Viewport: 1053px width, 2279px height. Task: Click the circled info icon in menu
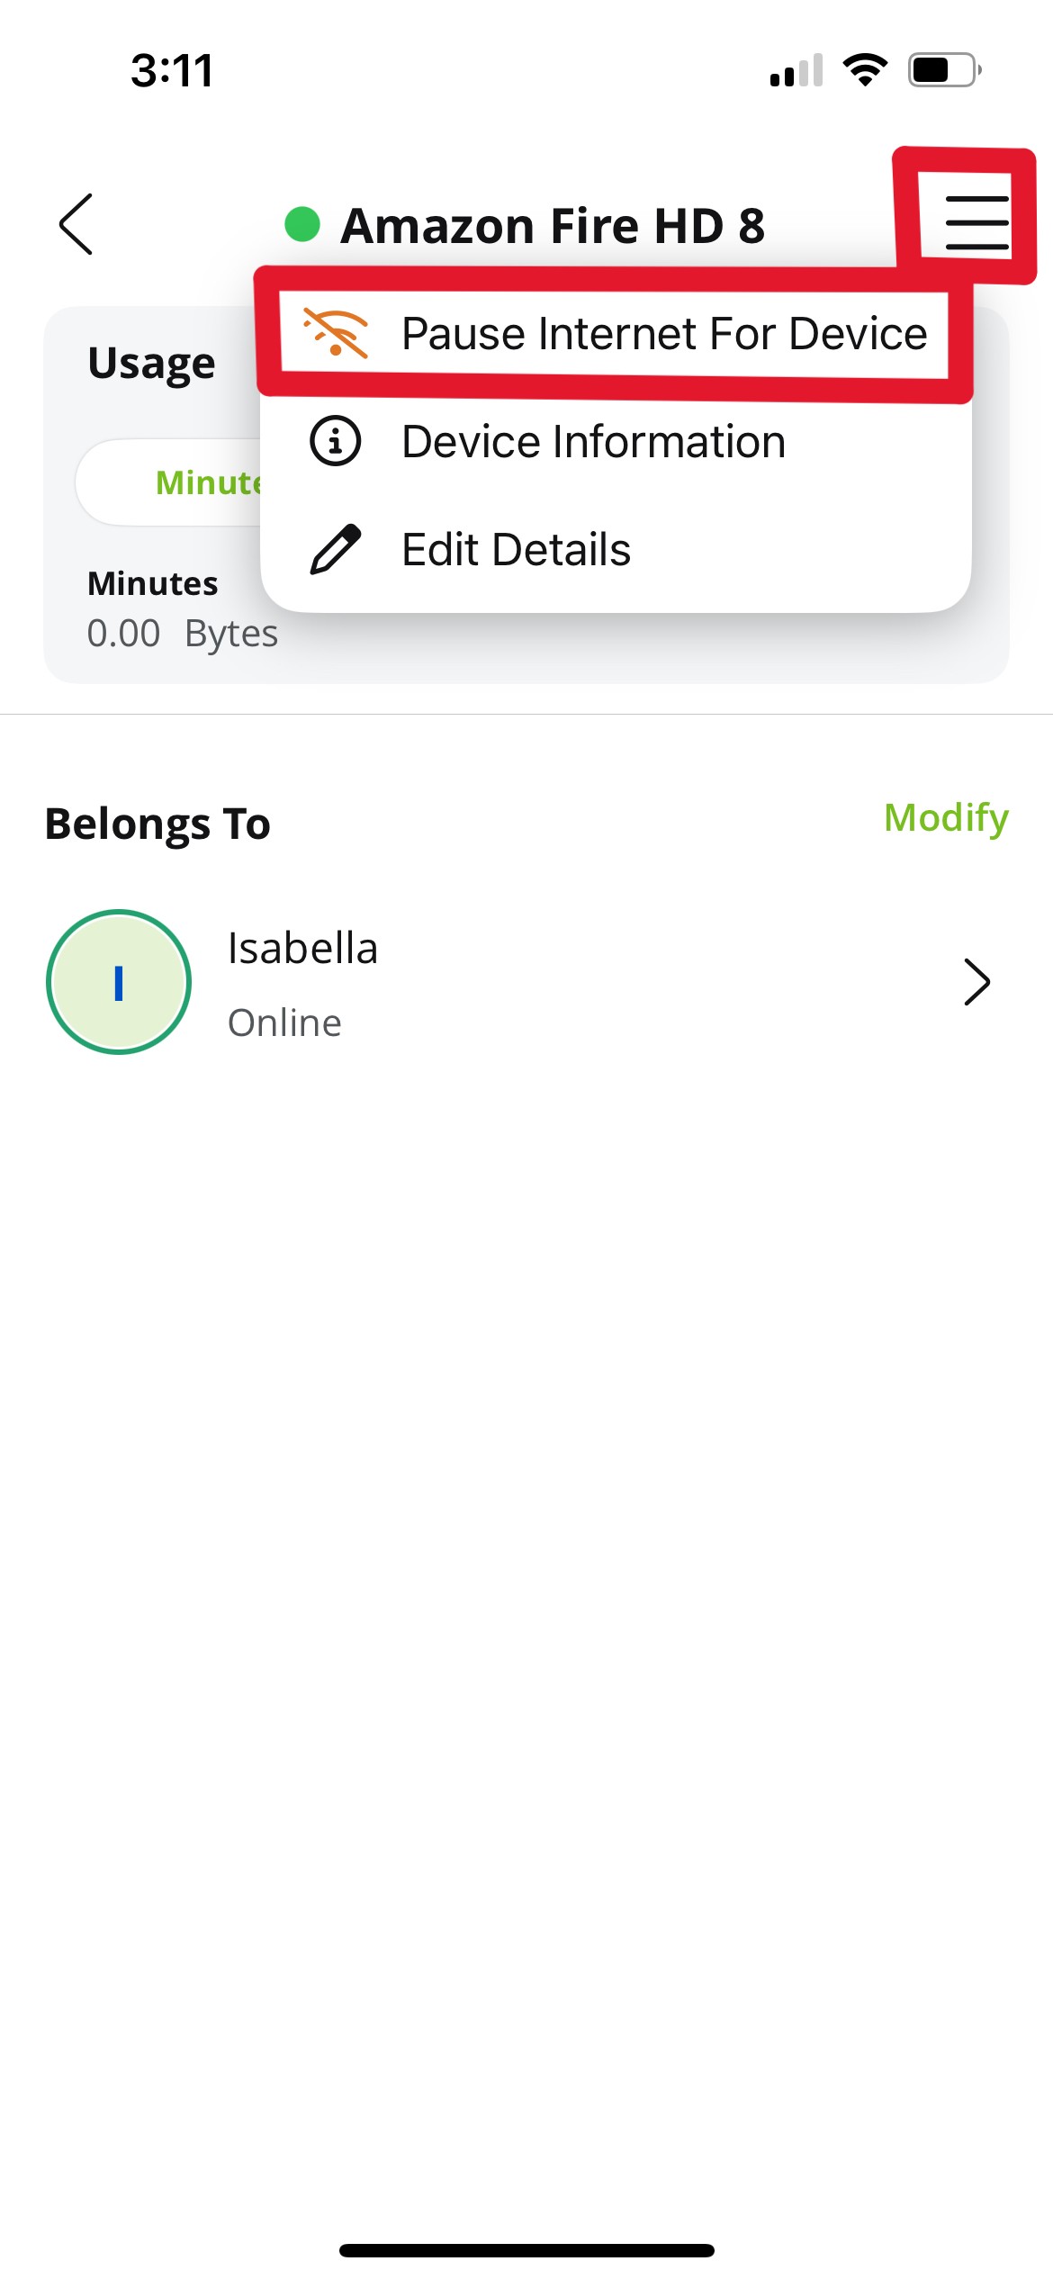336,441
